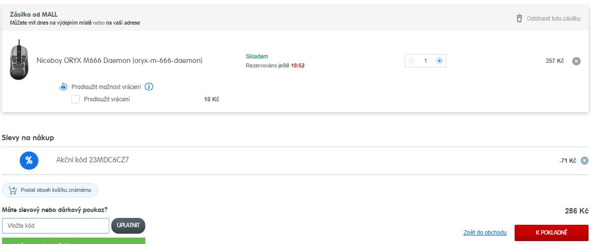Click 'Odstranit tuto zásilku' link
The image size is (591, 244).
(x=554, y=19)
